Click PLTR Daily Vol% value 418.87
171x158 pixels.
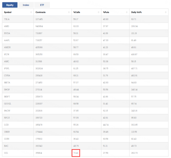coord(134,55)
